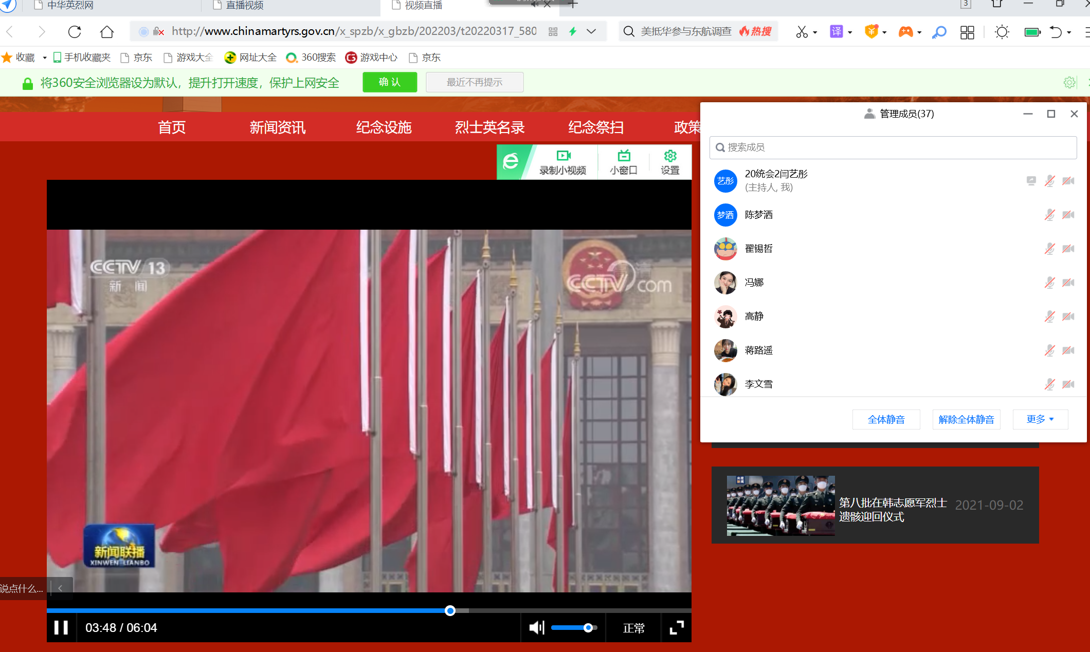Switch to the 直播视频 browser tab

[244, 5]
